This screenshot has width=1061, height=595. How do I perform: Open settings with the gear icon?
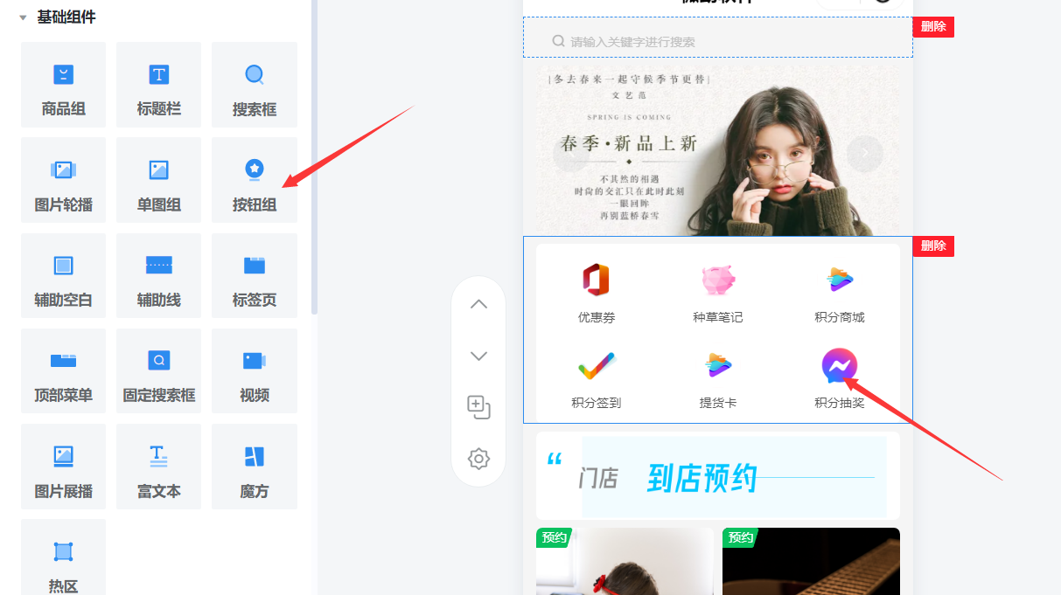[478, 459]
